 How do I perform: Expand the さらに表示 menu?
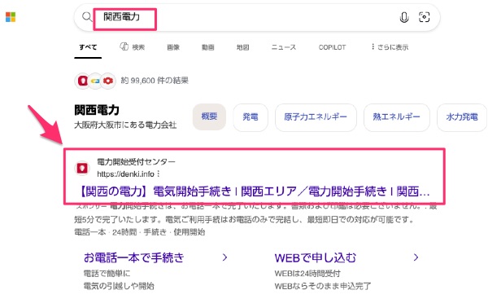click(x=390, y=47)
